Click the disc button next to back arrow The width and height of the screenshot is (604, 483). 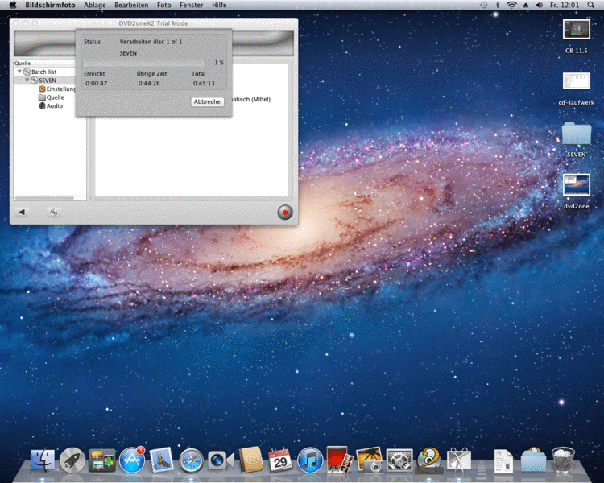(53, 213)
